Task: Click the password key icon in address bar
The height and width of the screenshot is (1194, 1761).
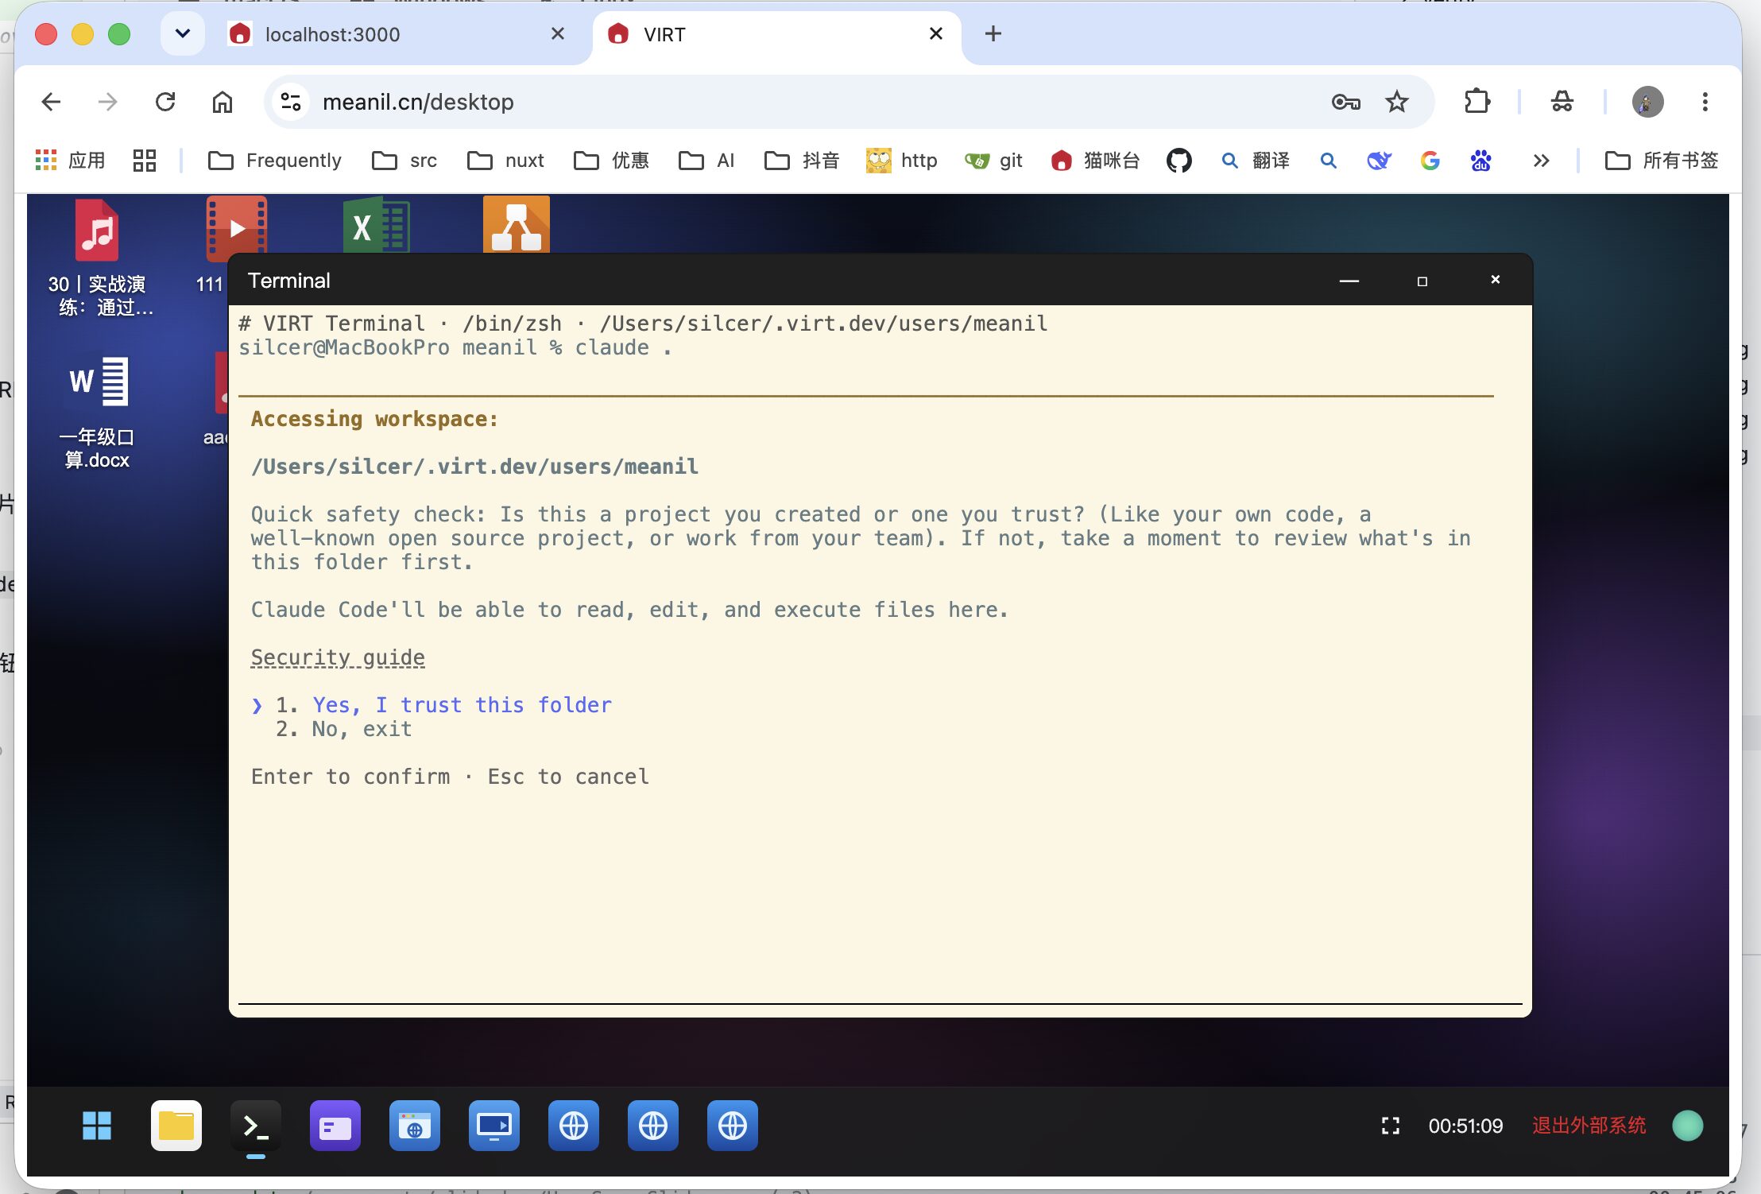Action: [x=1345, y=102]
